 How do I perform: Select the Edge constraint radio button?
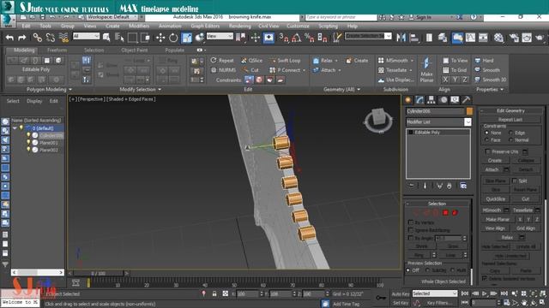click(511, 133)
